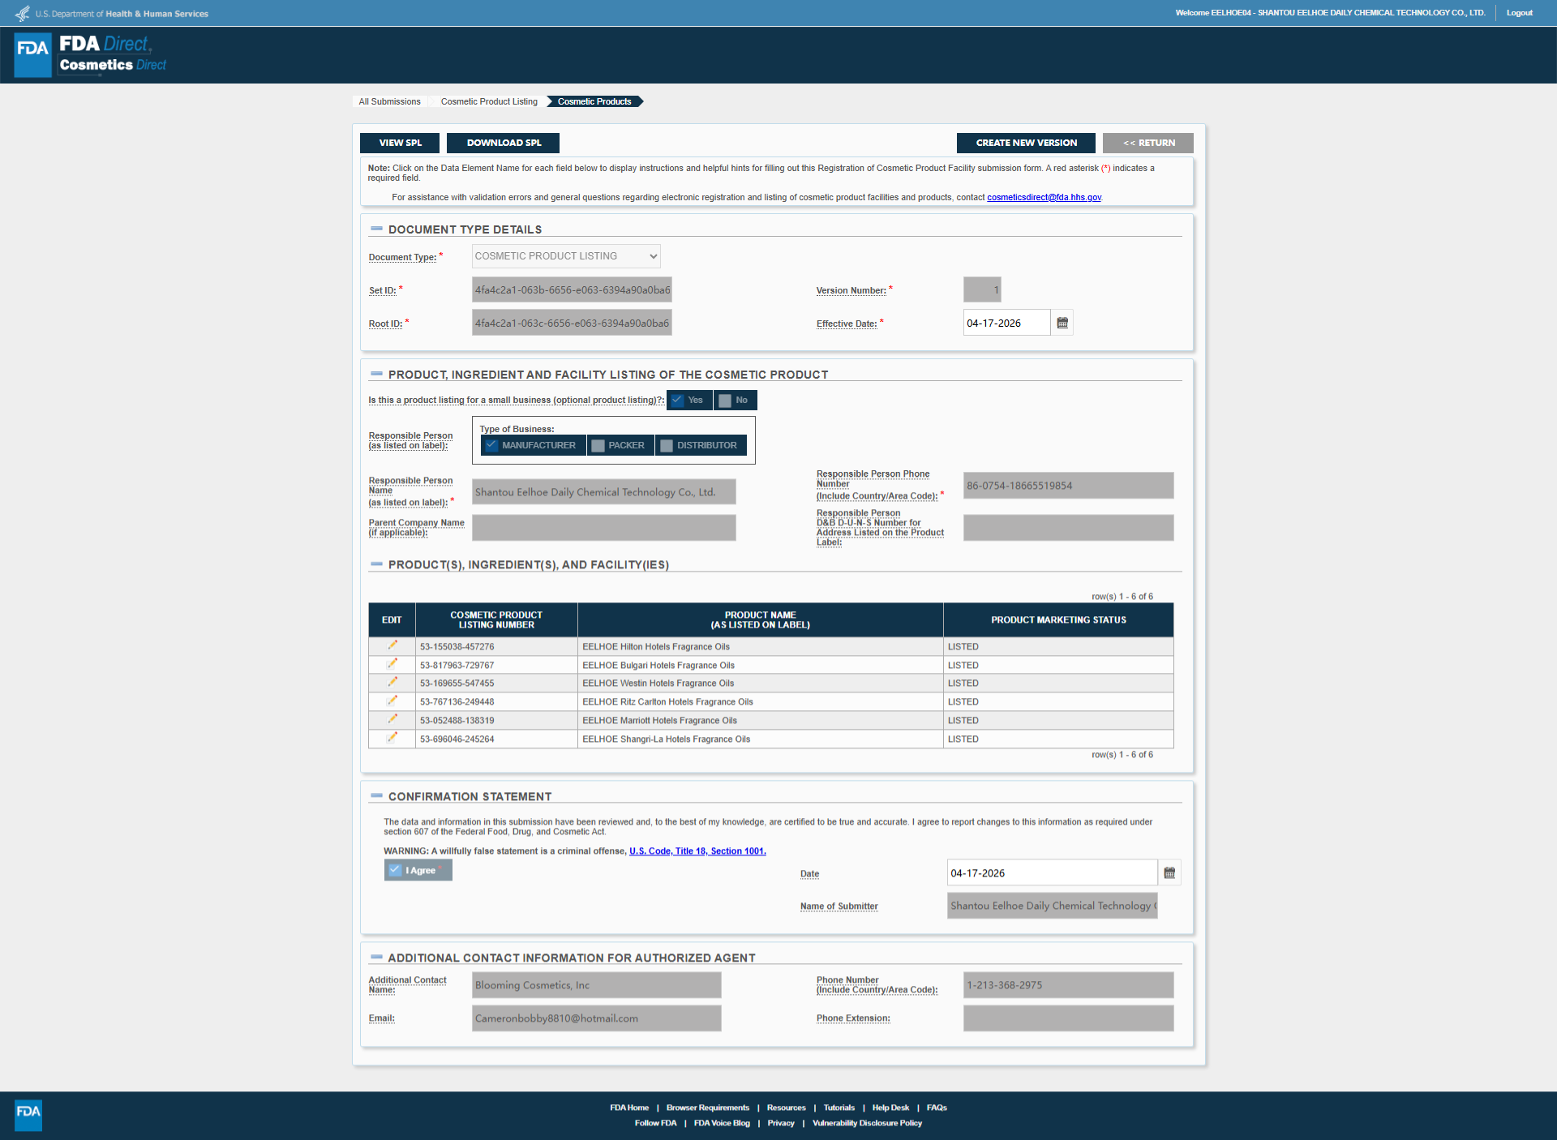This screenshot has height=1140, width=1557.
Task: Click the authorized agent Phone Number field
Action: pyautogui.click(x=1068, y=985)
